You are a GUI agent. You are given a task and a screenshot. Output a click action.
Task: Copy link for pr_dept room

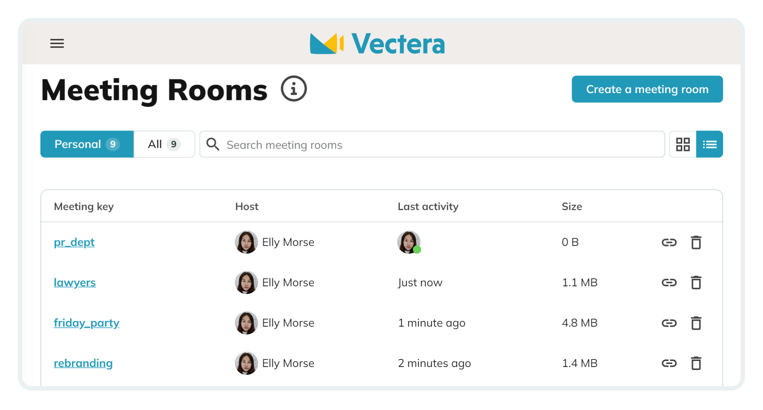(x=669, y=242)
